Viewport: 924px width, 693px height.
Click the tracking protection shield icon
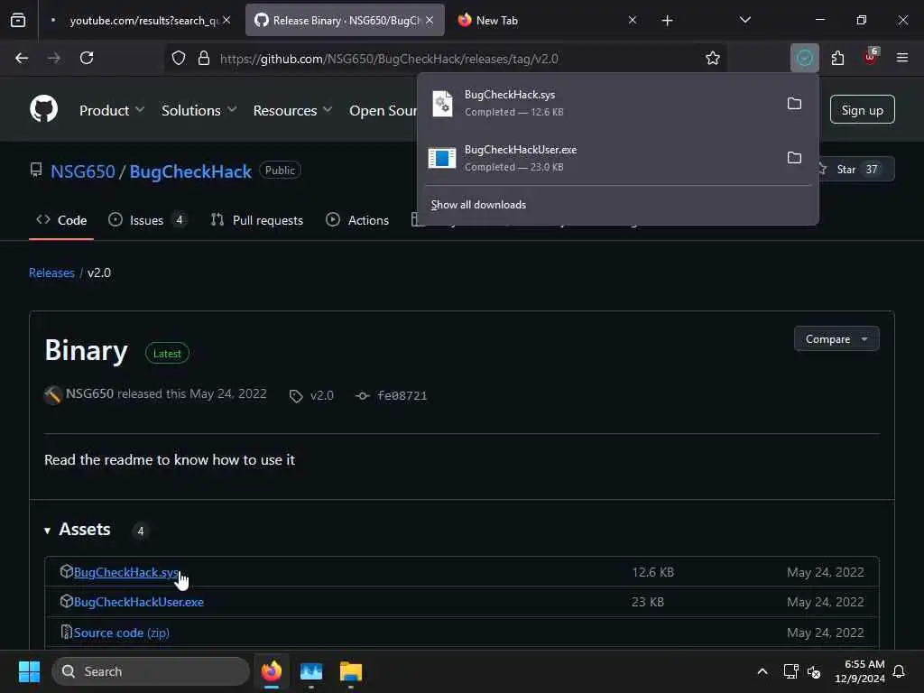pyautogui.click(x=179, y=59)
